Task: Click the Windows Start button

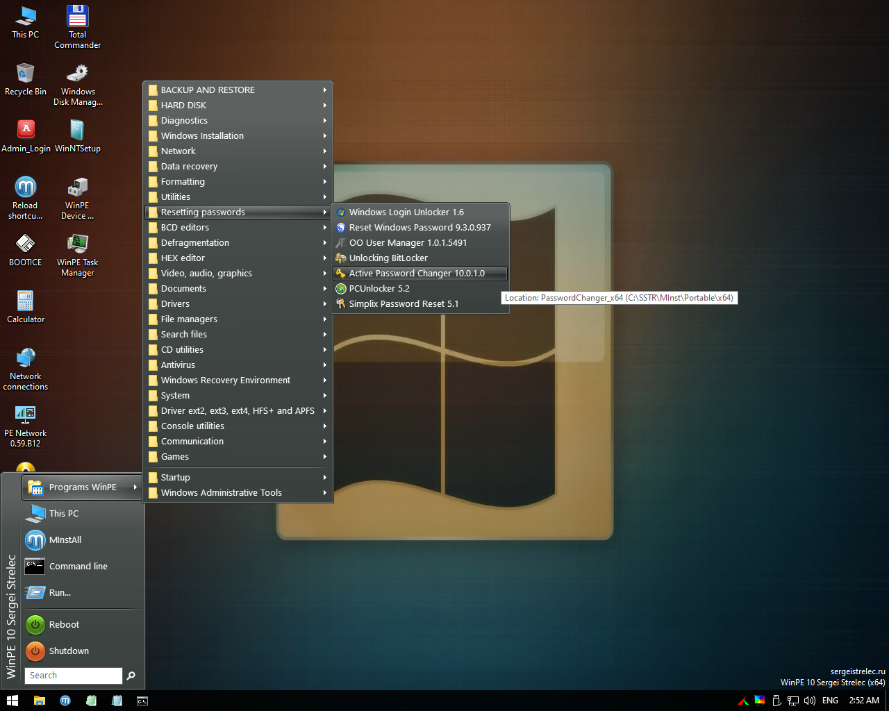Action: 13,701
